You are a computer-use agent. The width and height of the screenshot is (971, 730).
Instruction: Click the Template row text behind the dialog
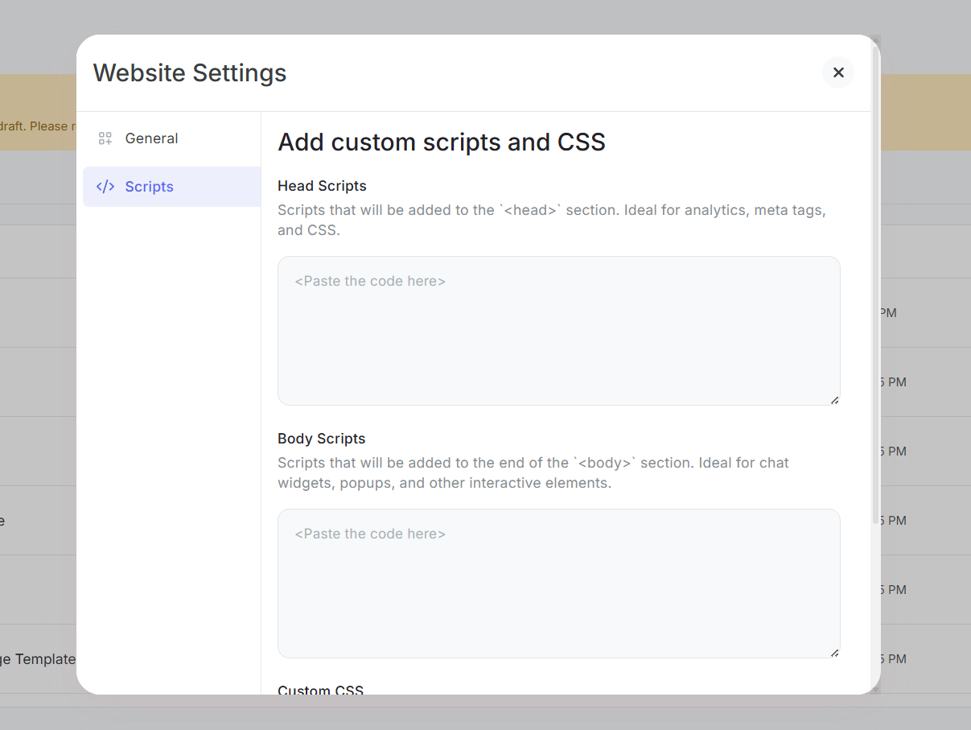click(38, 659)
